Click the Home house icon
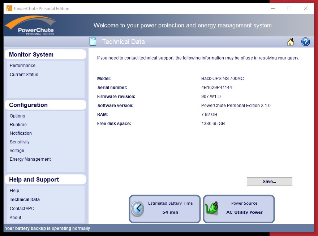Image resolution: width=318 pixels, height=236 pixels. [290, 42]
